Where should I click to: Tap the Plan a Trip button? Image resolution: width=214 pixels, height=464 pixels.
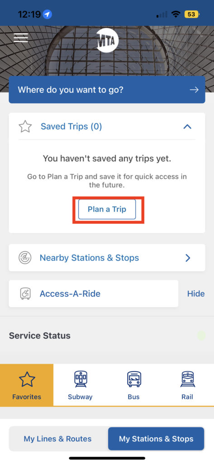107,209
